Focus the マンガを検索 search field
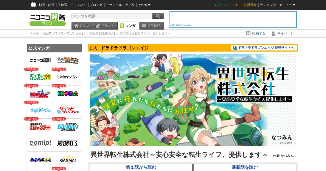Image resolution: width=326 pixels, height=171 pixels. (112, 16)
